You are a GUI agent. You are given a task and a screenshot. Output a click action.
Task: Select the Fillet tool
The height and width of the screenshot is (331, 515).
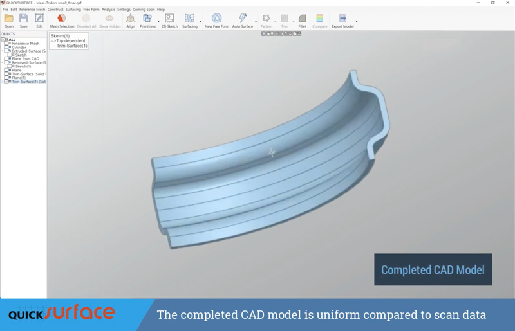302,21
